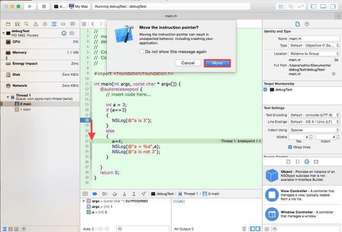Viewport: 342px width, 232px height.
Task: Open the Text Encoding dropdown
Action: [x=314, y=115]
